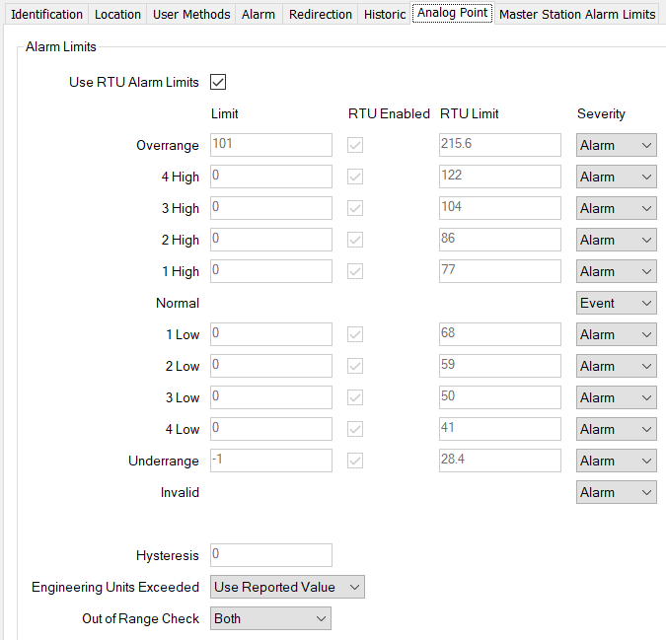Open the Invalid Severity dropdown
Screen dimensions: 666x640
617,492
